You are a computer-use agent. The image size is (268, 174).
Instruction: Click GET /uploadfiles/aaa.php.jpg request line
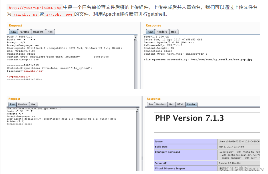point(34,109)
